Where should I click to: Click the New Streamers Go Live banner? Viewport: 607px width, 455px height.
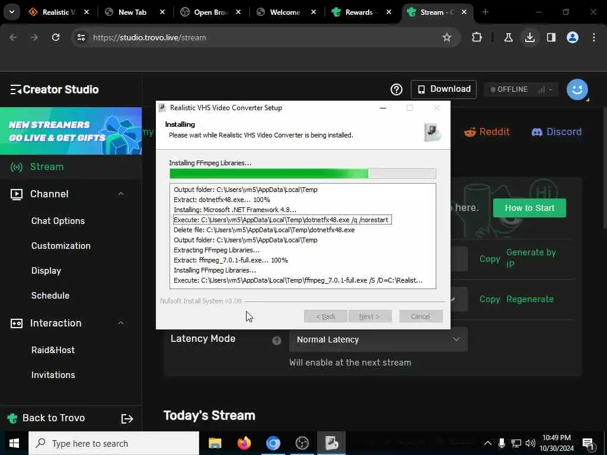click(x=71, y=131)
